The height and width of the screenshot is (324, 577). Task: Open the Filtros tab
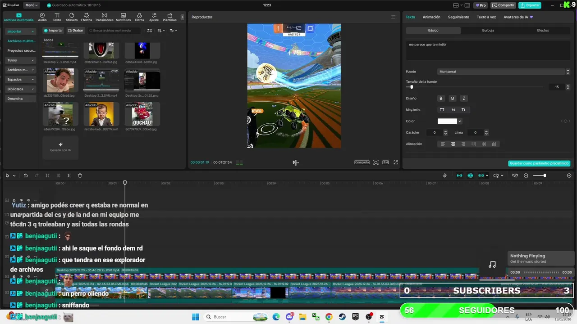click(x=139, y=17)
